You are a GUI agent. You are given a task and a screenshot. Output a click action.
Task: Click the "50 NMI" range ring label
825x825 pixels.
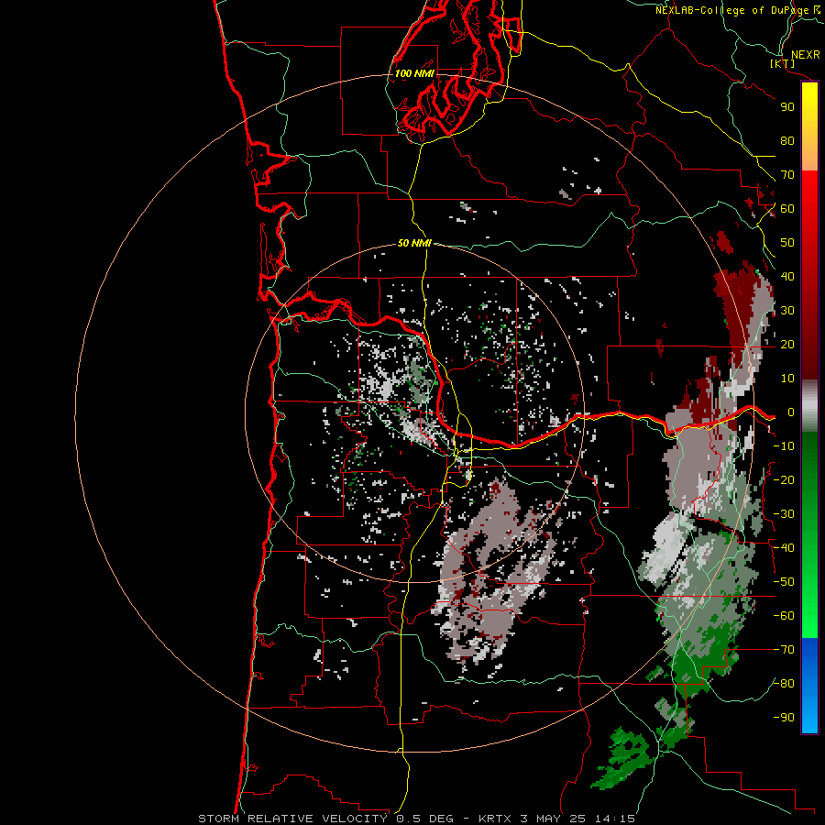point(414,243)
